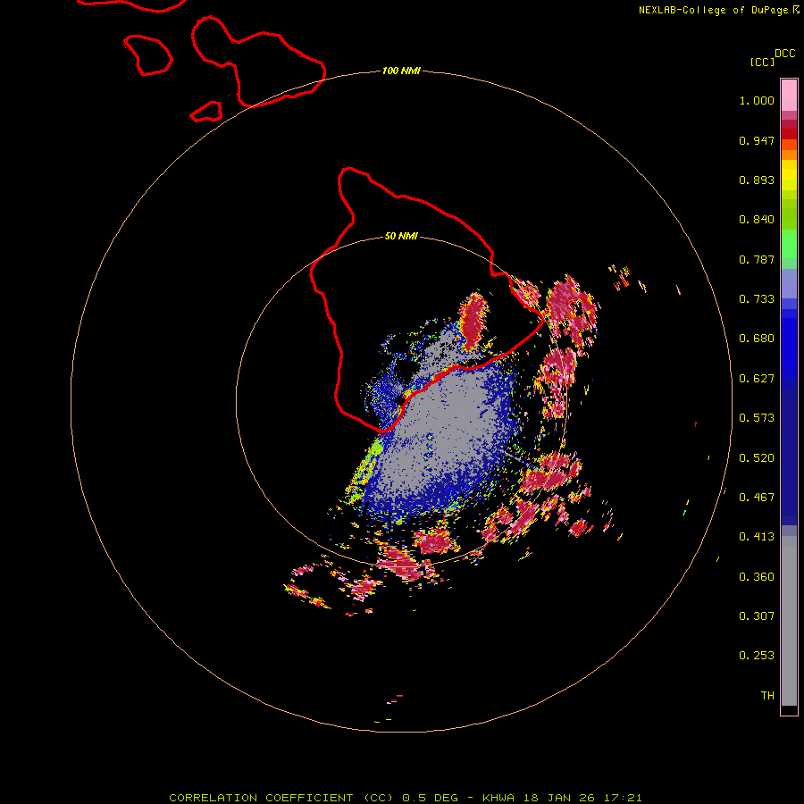Pick the light pink swatch at the top of the color bar
Screen dimensions: 804x804
point(789,96)
